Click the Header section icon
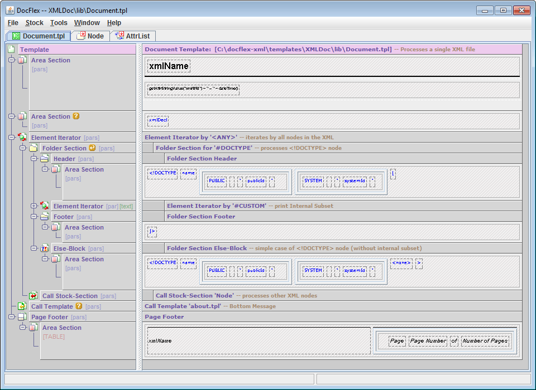Viewport: 536px width, 390px height. [45, 159]
